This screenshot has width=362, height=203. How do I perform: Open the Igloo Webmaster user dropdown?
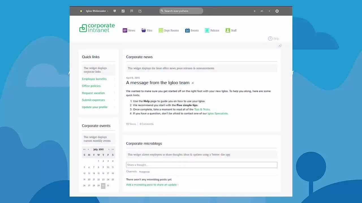click(97, 11)
